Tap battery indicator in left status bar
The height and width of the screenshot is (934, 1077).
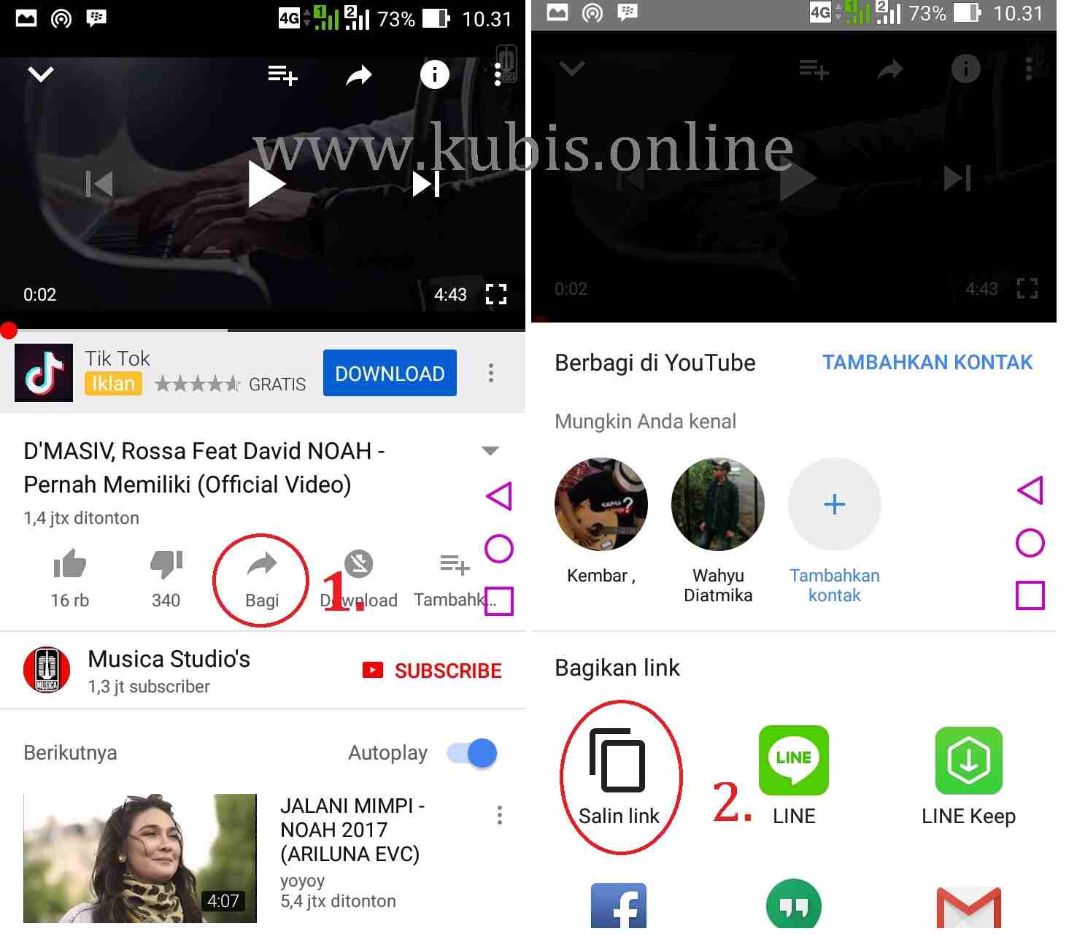(436, 18)
